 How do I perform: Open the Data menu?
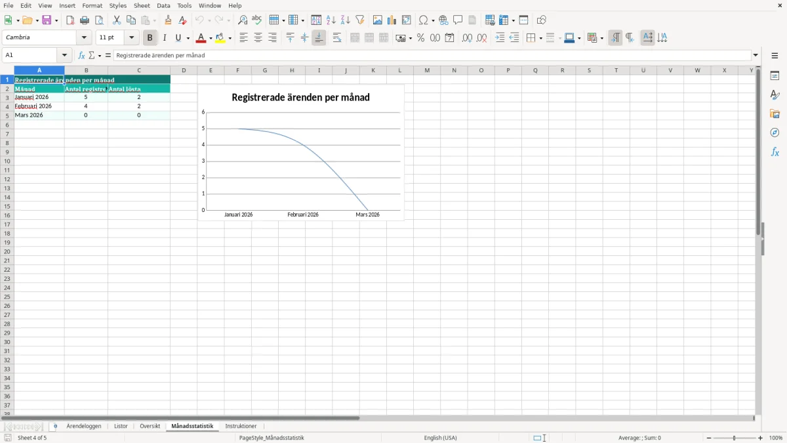click(163, 5)
